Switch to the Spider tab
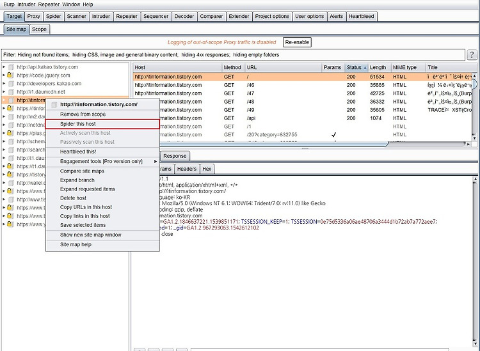The height and width of the screenshot is (351, 480). pyautogui.click(x=53, y=16)
